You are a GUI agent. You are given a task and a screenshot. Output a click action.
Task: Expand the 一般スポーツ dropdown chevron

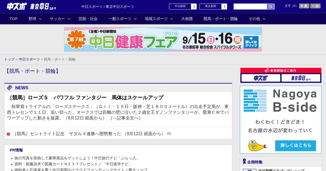(135, 19)
